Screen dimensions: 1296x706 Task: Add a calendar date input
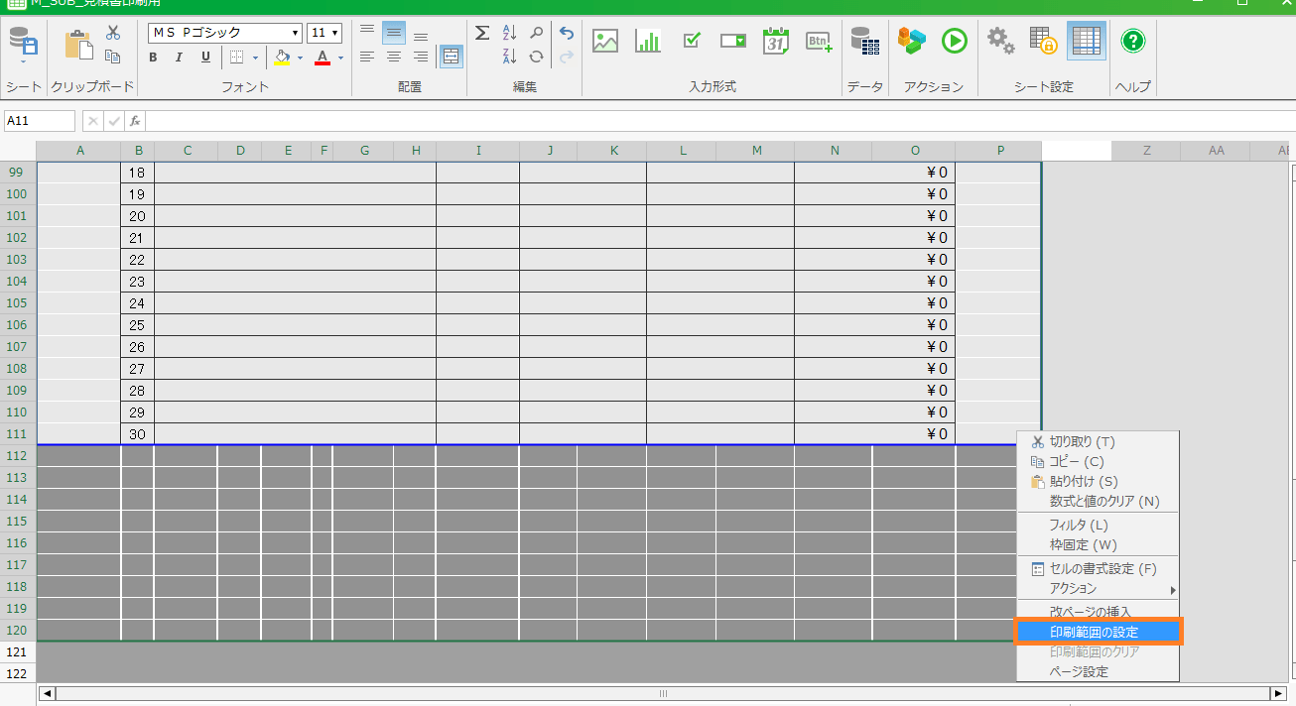(776, 41)
